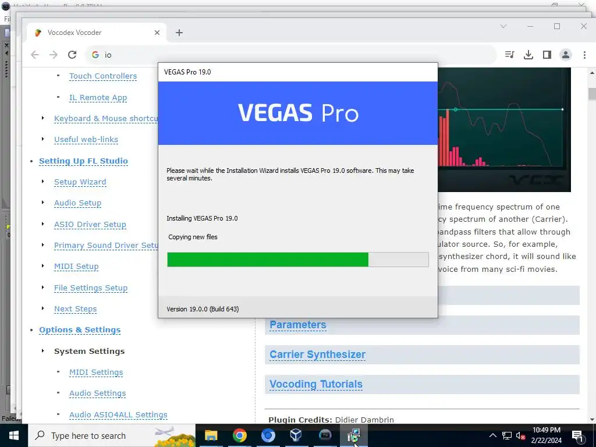
Task: Open Setting Up FL Studio section
Action: coord(83,161)
